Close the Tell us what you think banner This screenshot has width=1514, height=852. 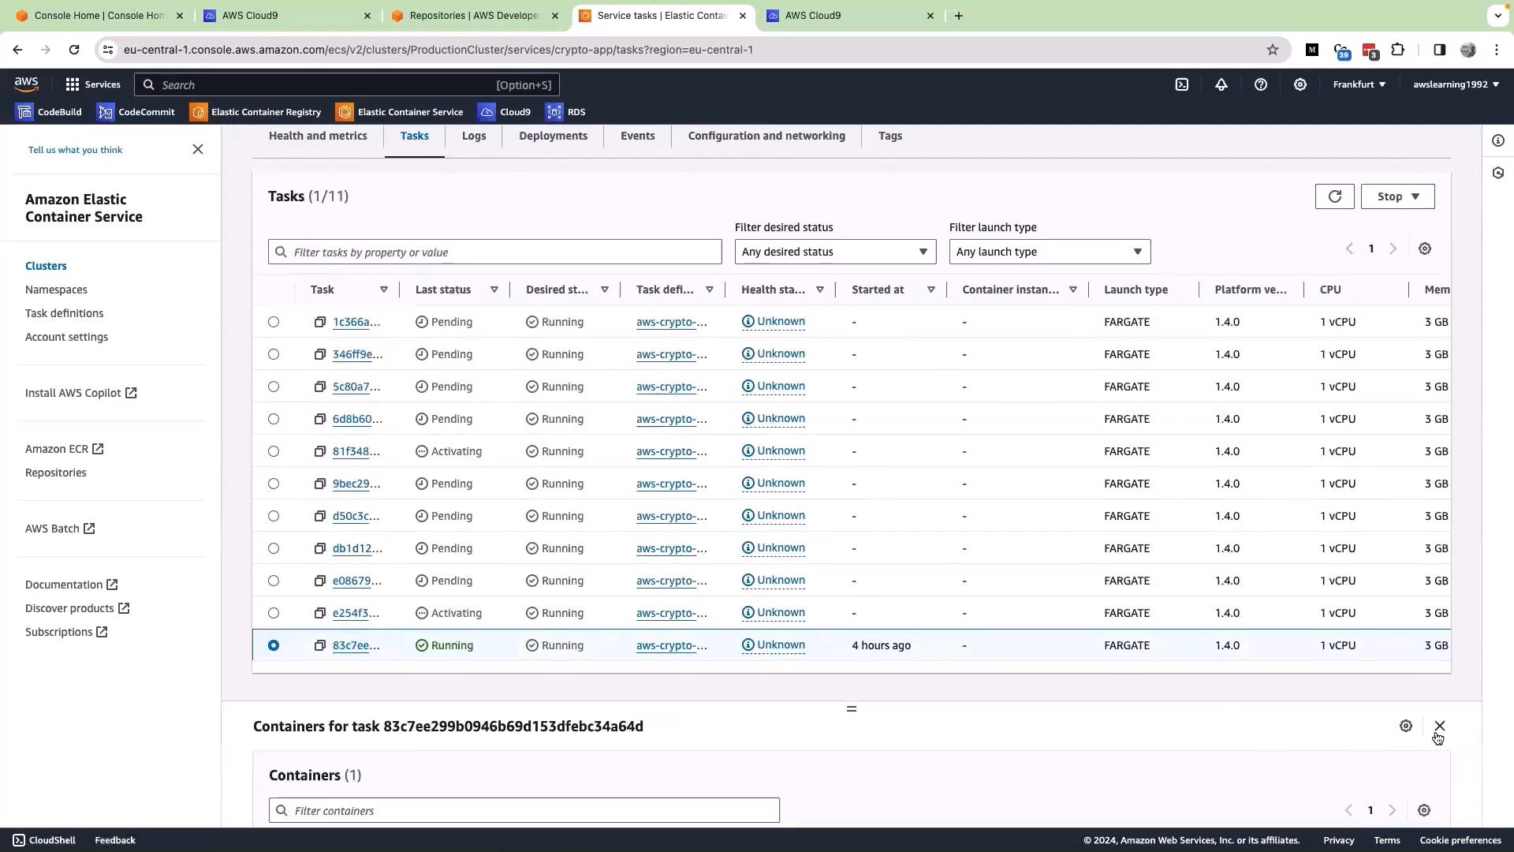pos(198,149)
